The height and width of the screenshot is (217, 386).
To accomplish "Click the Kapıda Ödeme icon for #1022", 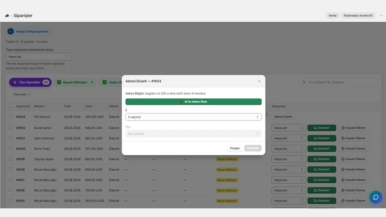I will [x=343, y=128].
